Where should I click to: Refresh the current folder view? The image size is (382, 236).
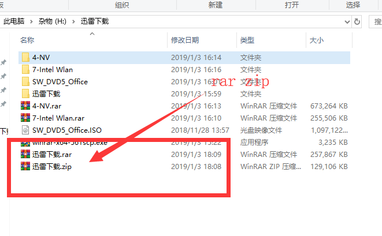pyautogui.click(x=357, y=22)
